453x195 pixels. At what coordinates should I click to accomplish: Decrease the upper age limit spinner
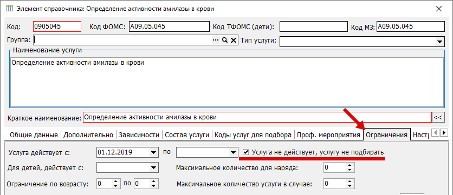tap(154, 186)
